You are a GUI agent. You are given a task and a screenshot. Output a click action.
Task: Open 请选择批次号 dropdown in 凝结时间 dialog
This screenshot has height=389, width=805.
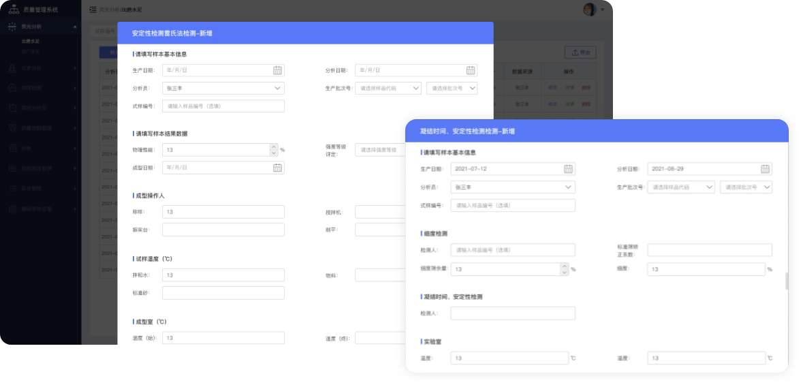pos(746,187)
